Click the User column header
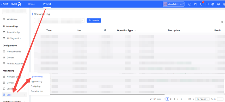 [x=79, y=30]
